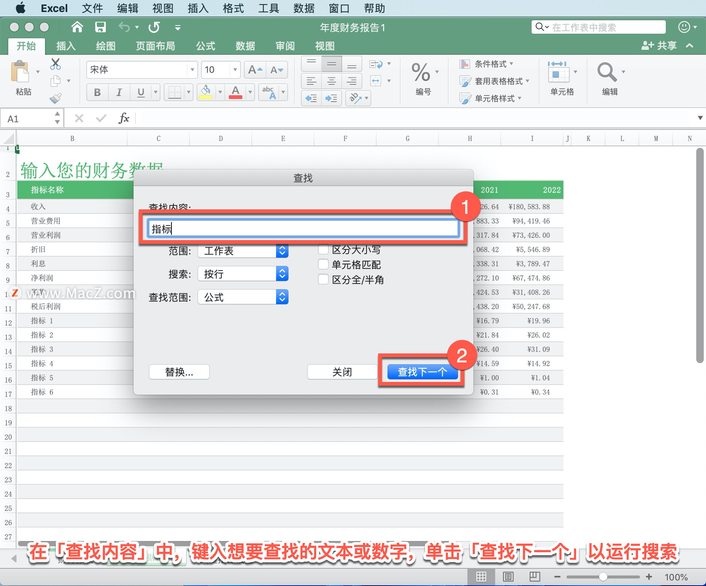Open the Editing magnifier button
The image size is (706, 586).
point(607,72)
